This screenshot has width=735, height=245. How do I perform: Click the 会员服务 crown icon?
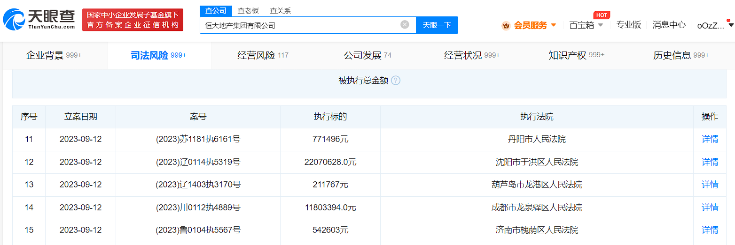[506, 25]
